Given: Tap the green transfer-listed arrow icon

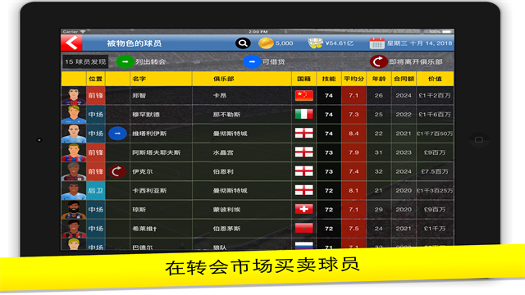Looking at the screenshot, I should (126, 61).
